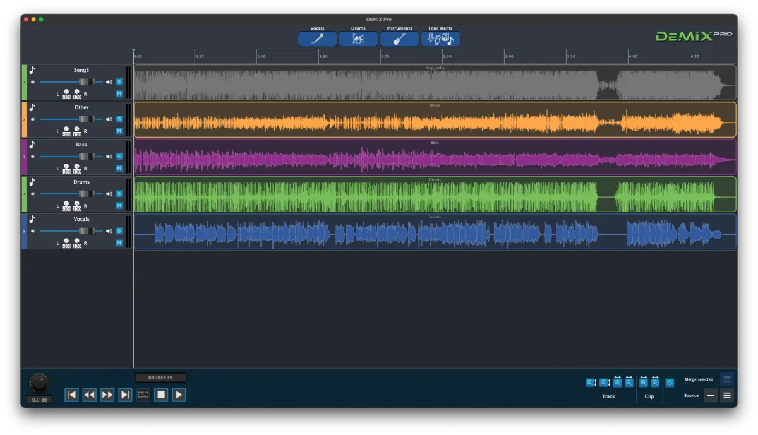The height and width of the screenshot is (435, 758).
Task: Click the music note icon on Song3 track
Action: pyautogui.click(x=32, y=70)
